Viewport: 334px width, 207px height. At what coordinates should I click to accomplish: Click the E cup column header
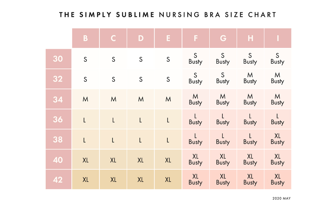click(168, 38)
